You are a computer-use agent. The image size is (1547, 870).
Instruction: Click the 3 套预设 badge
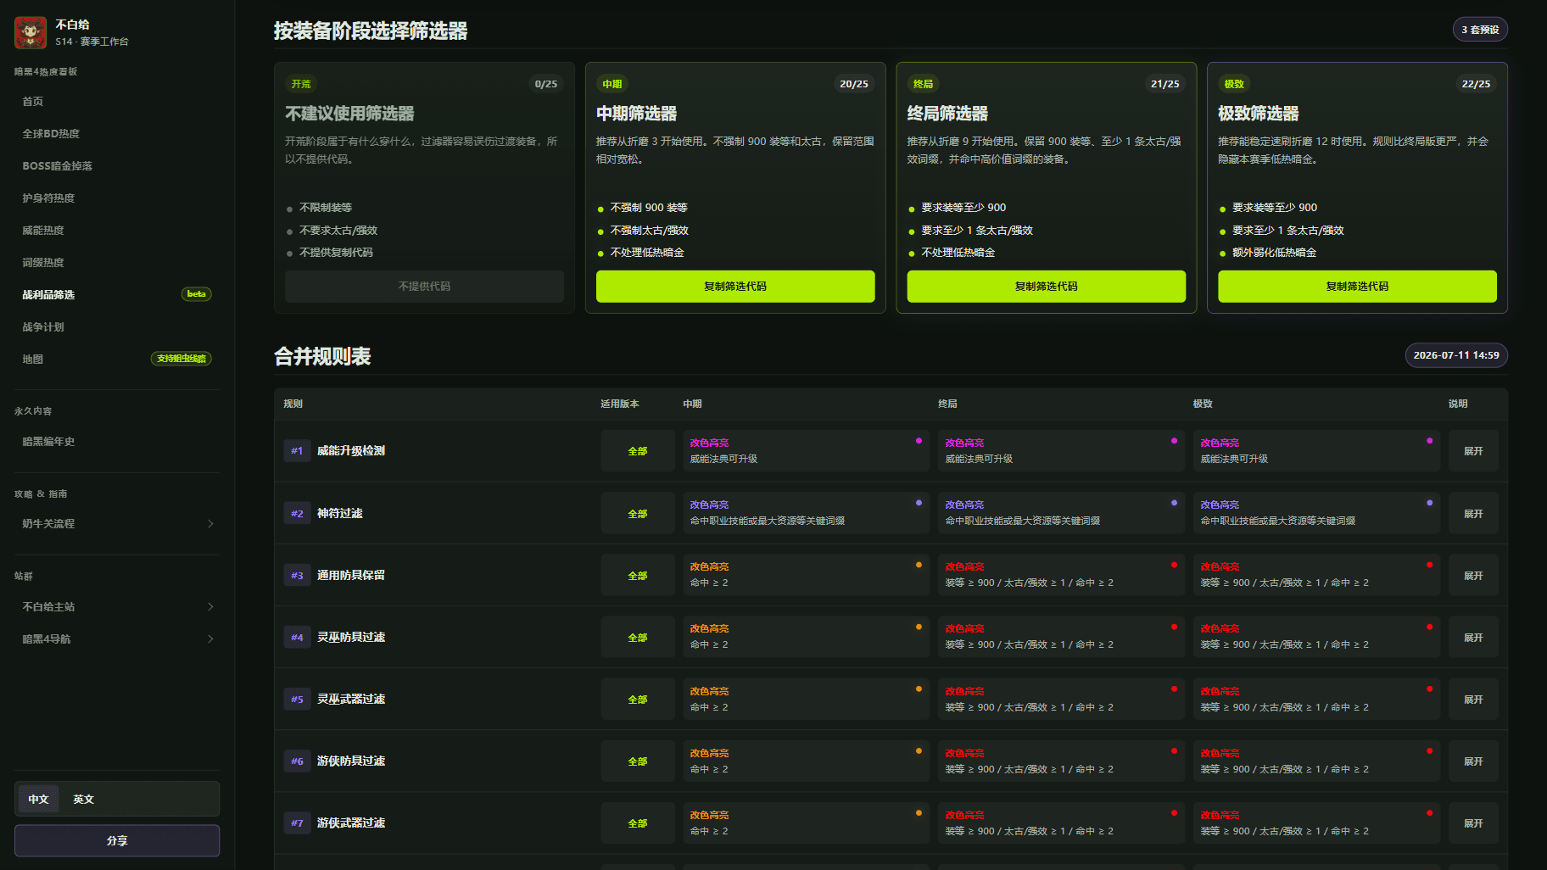point(1480,30)
